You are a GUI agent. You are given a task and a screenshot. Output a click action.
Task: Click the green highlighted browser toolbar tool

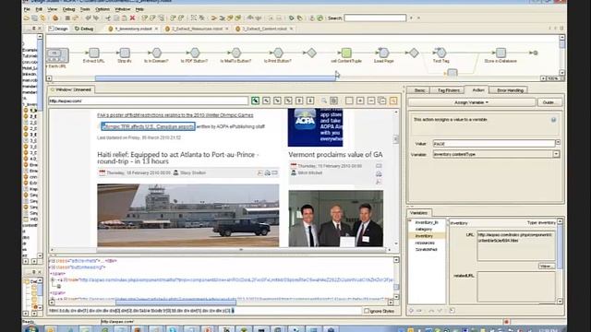(x=255, y=101)
